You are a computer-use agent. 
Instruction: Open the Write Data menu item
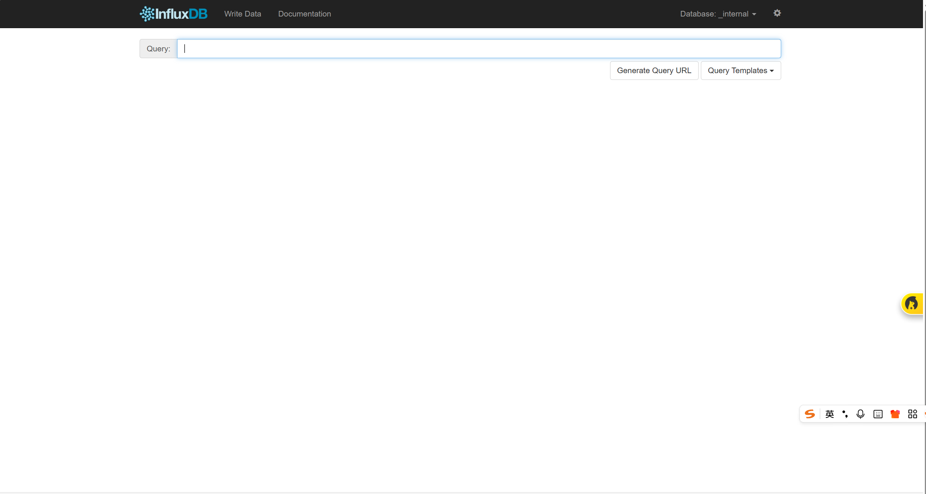(x=242, y=14)
